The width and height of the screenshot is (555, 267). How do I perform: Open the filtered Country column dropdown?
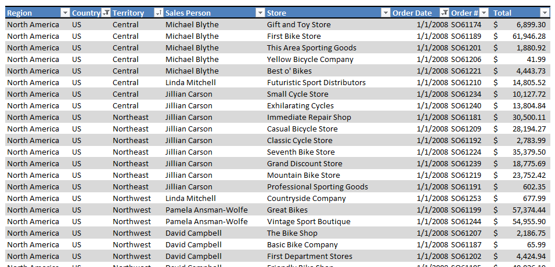[106, 13]
